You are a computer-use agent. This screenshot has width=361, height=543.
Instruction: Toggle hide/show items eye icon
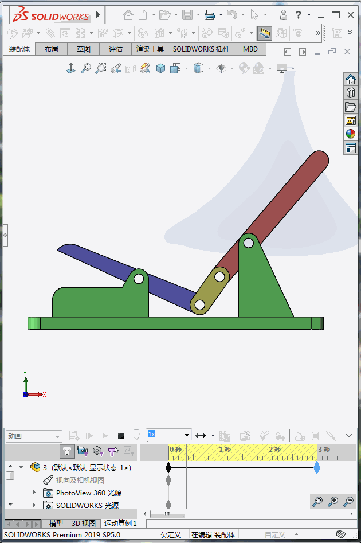221,68
